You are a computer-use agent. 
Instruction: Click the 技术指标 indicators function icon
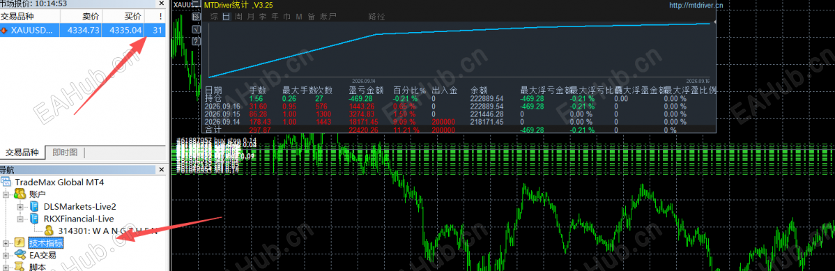pyautogui.click(x=20, y=242)
